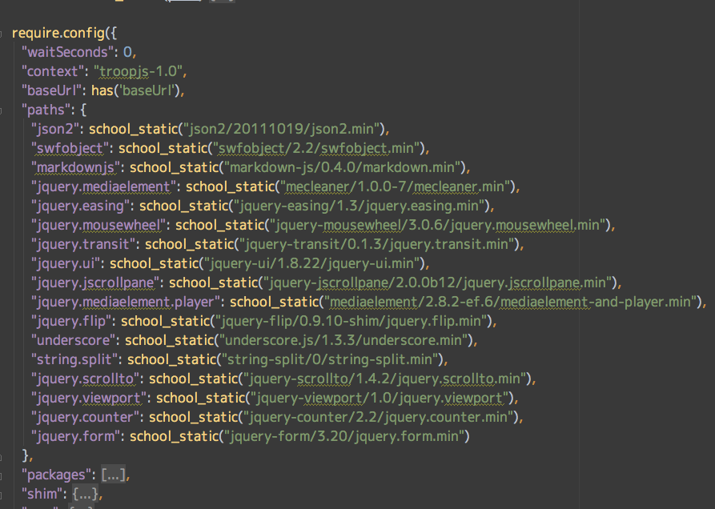
Task: Click the "markdown-js/0.4.0/markdown.min" string
Action: tap(342, 167)
